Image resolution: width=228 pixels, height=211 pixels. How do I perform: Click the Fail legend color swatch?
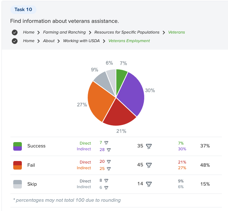[18, 165]
